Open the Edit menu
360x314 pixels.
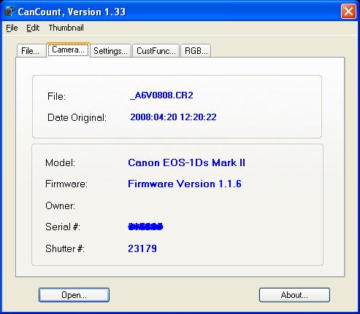pos(33,28)
